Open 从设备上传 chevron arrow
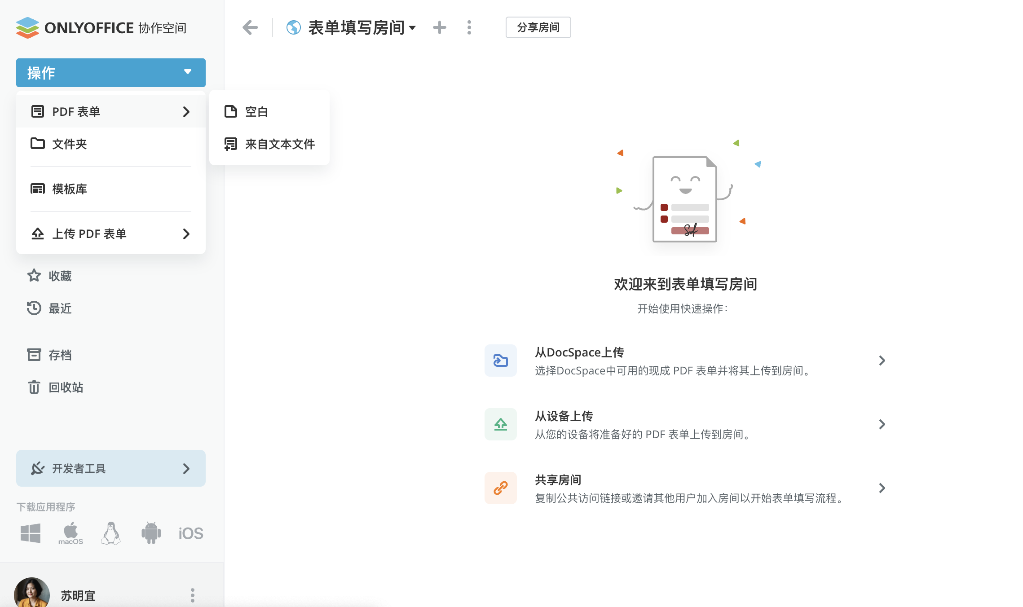Viewport: 1023px width, 607px height. [x=882, y=424]
